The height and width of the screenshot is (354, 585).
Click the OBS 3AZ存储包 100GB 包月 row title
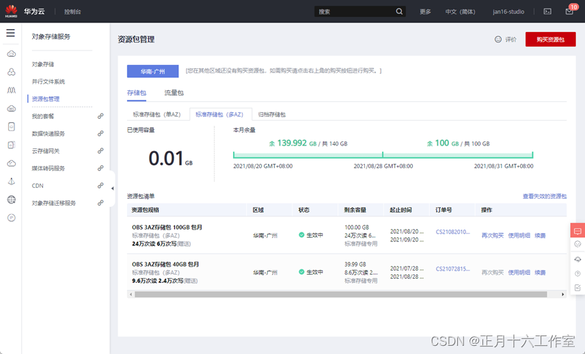[167, 227]
